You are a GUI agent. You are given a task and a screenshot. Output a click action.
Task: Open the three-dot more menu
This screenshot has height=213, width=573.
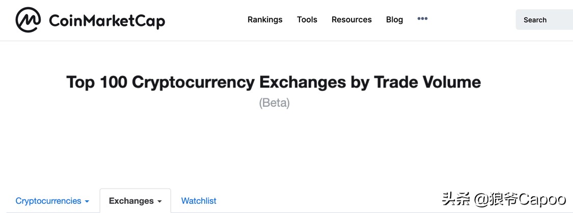[422, 19]
